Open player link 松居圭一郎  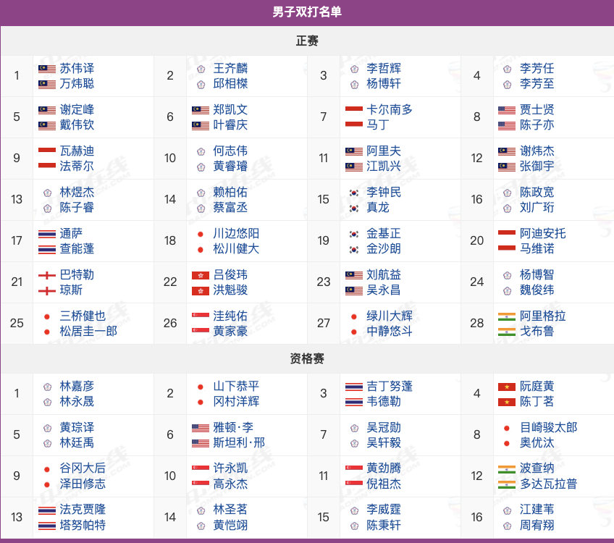point(88,332)
